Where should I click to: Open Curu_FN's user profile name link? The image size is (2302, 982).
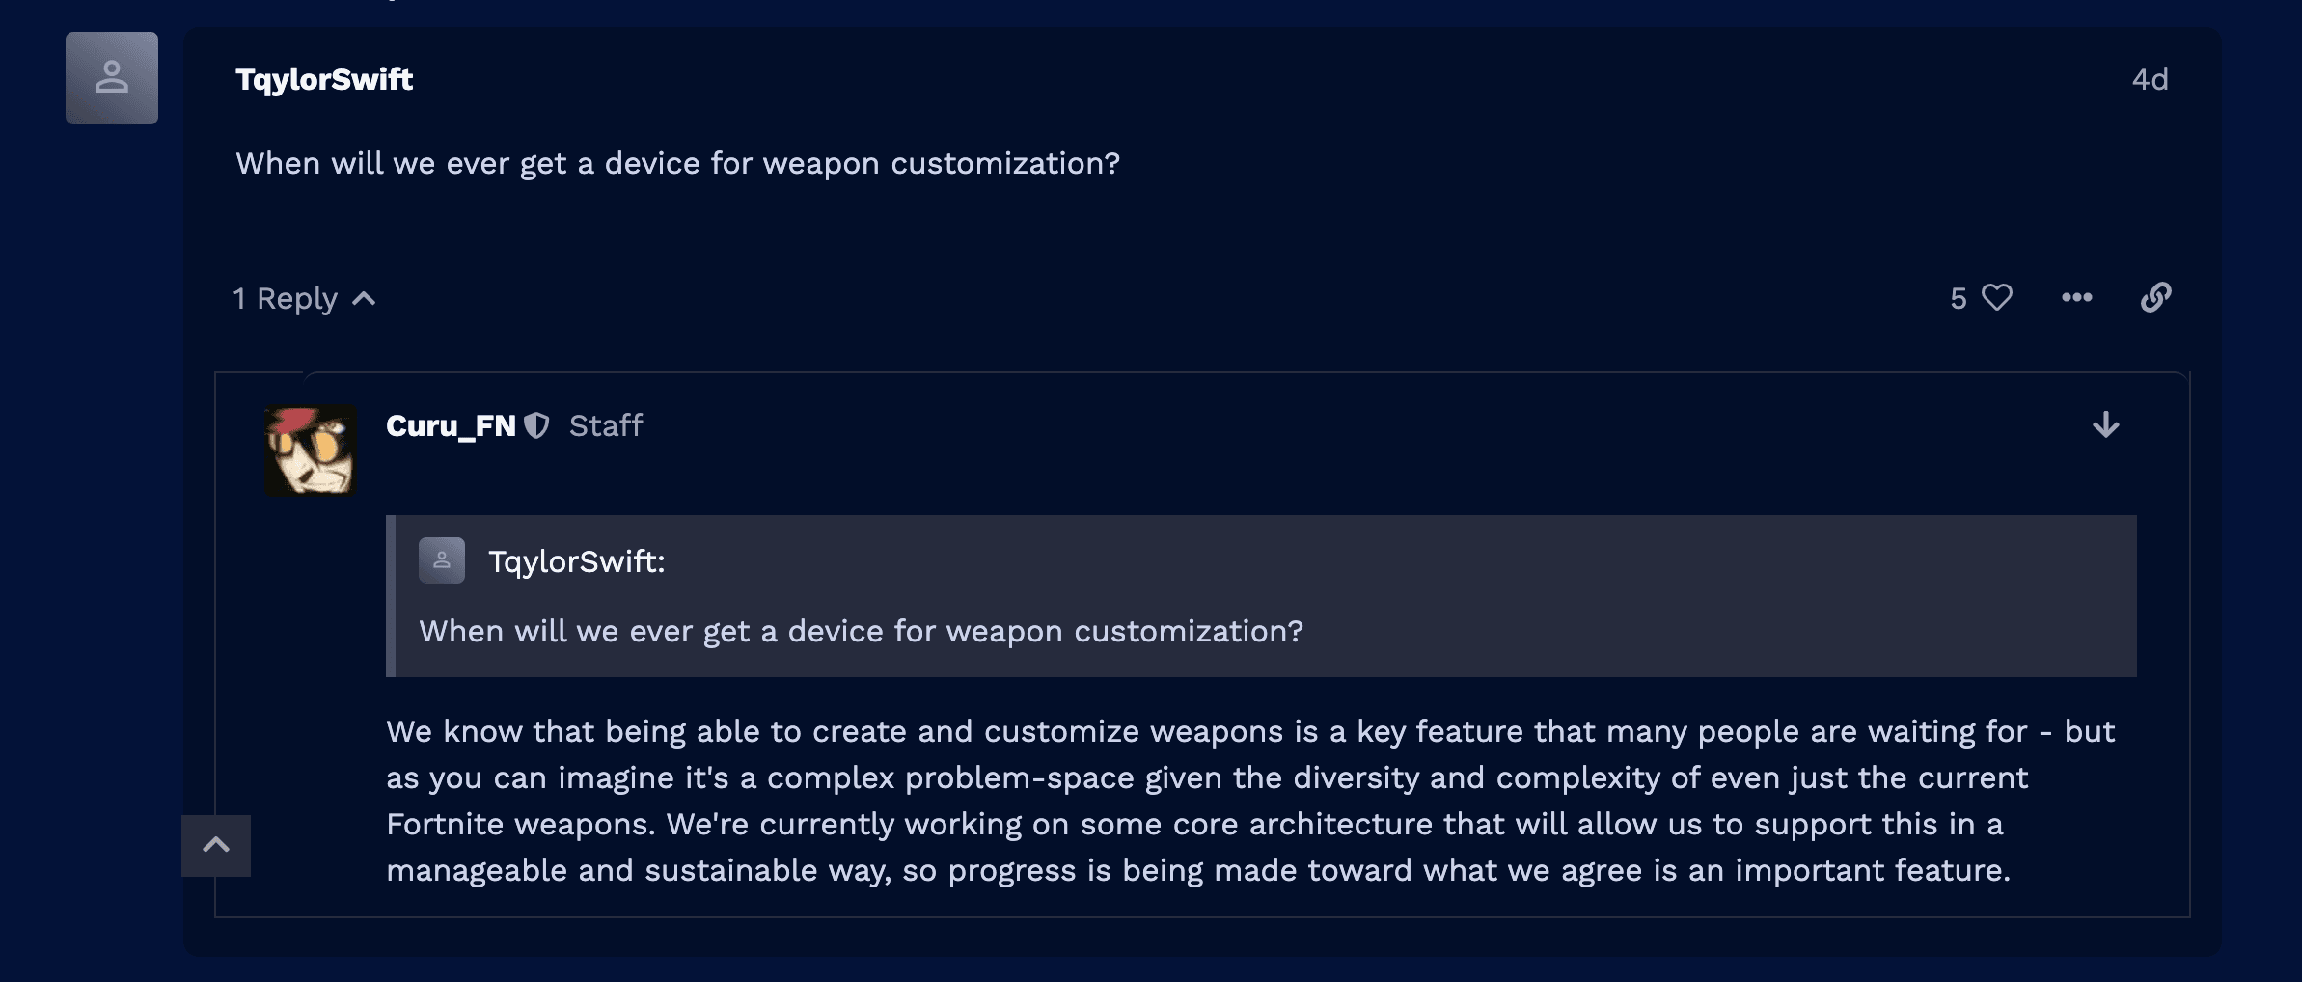pos(451,425)
